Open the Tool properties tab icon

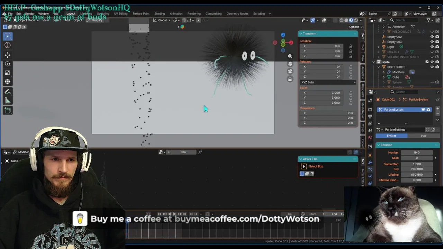coord(370,100)
